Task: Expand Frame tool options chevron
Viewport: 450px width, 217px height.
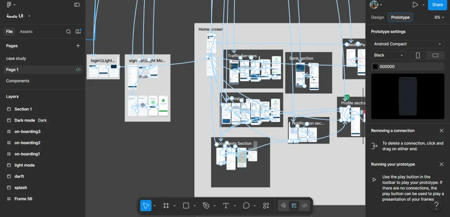Action: [x=175, y=206]
